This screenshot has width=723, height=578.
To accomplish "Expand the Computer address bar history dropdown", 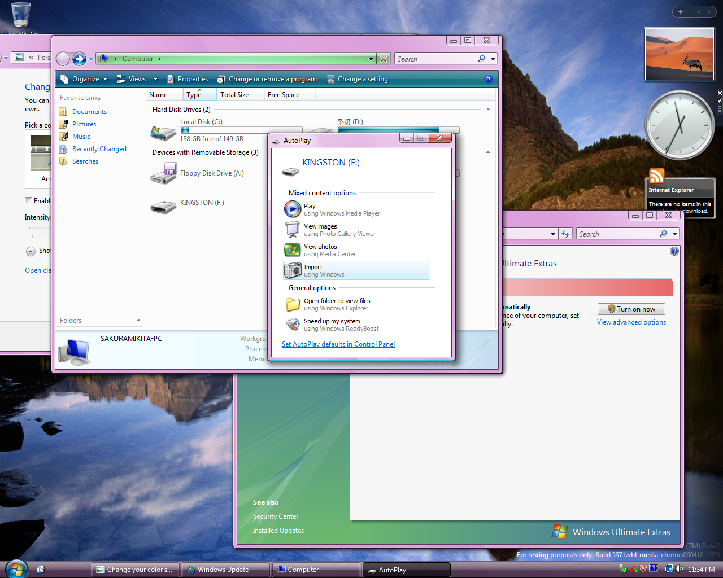I will click(x=371, y=59).
